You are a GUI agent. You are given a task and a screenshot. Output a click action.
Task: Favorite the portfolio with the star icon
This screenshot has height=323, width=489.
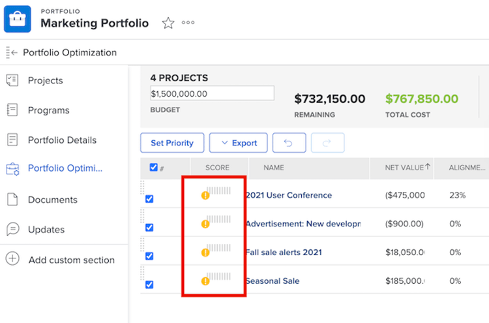coord(168,23)
